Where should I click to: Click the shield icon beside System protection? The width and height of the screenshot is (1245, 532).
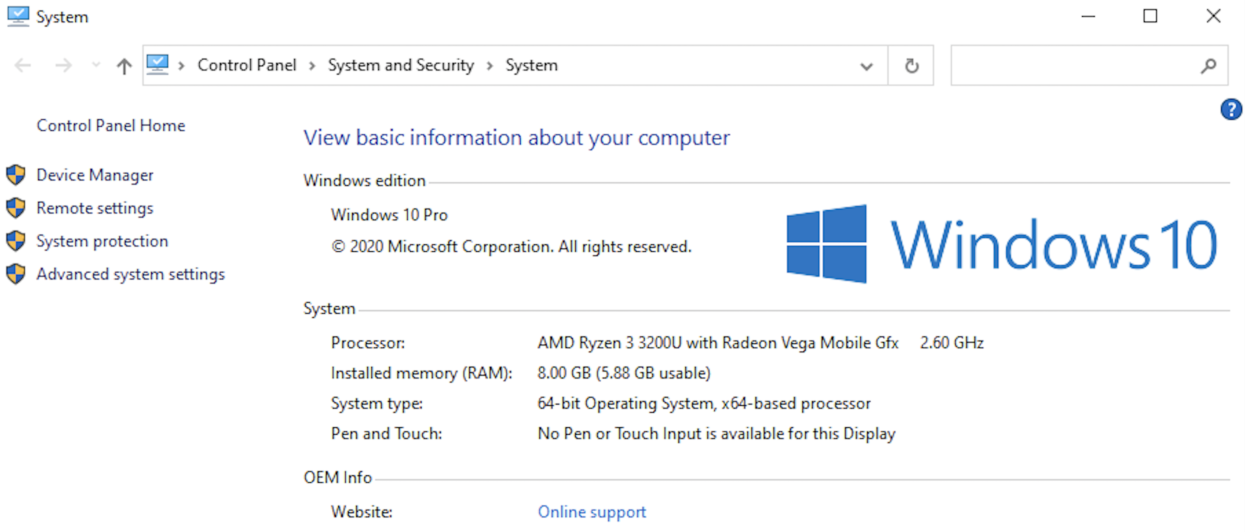point(16,241)
